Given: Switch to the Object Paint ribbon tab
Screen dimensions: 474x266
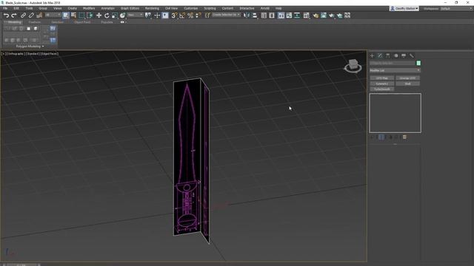Looking at the screenshot, I should 82,22.
